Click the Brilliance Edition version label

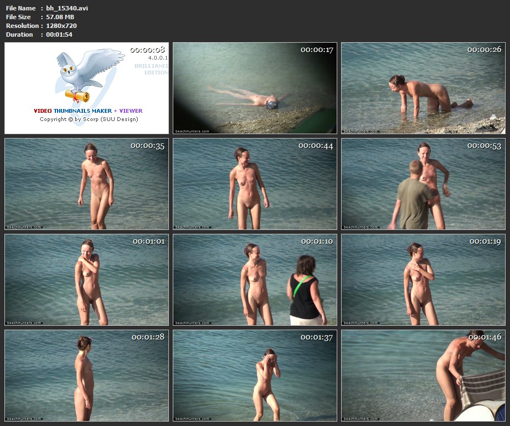[x=151, y=69]
